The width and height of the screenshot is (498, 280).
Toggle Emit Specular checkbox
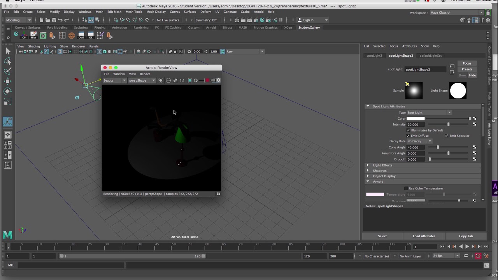[447, 136]
